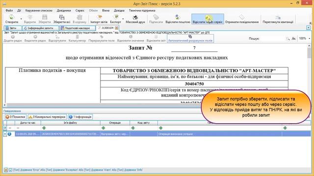Open the Калькулятор tool

coord(77,39)
